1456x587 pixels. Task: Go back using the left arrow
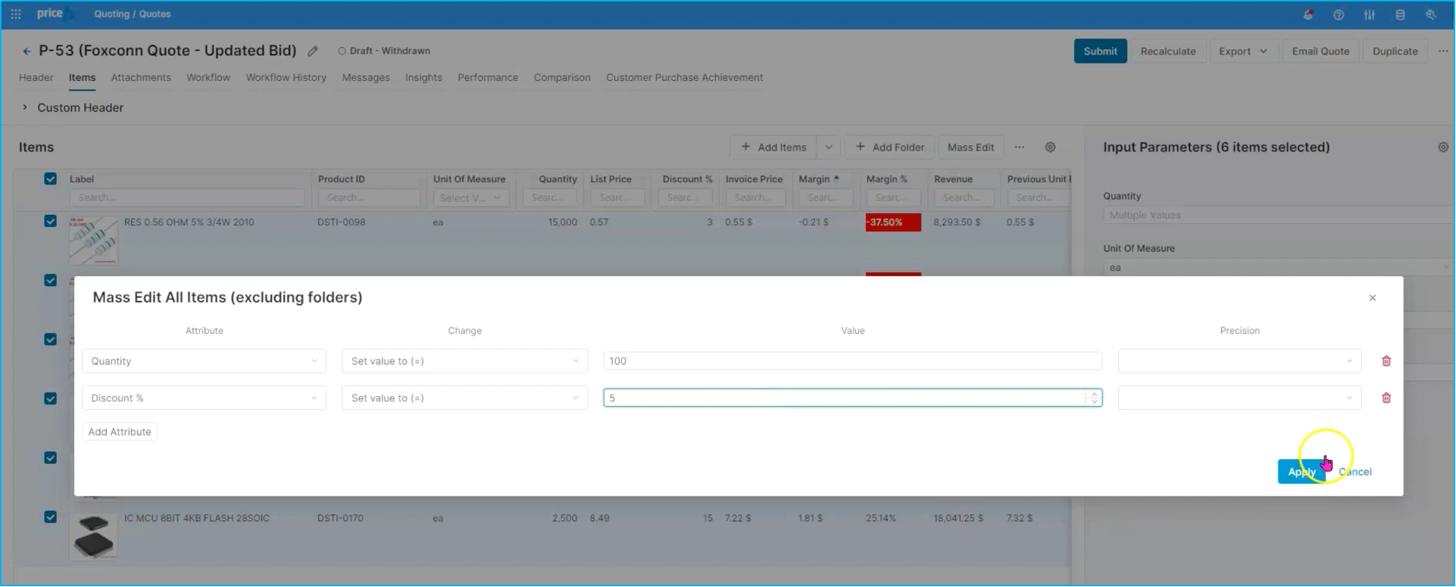coord(27,51)
